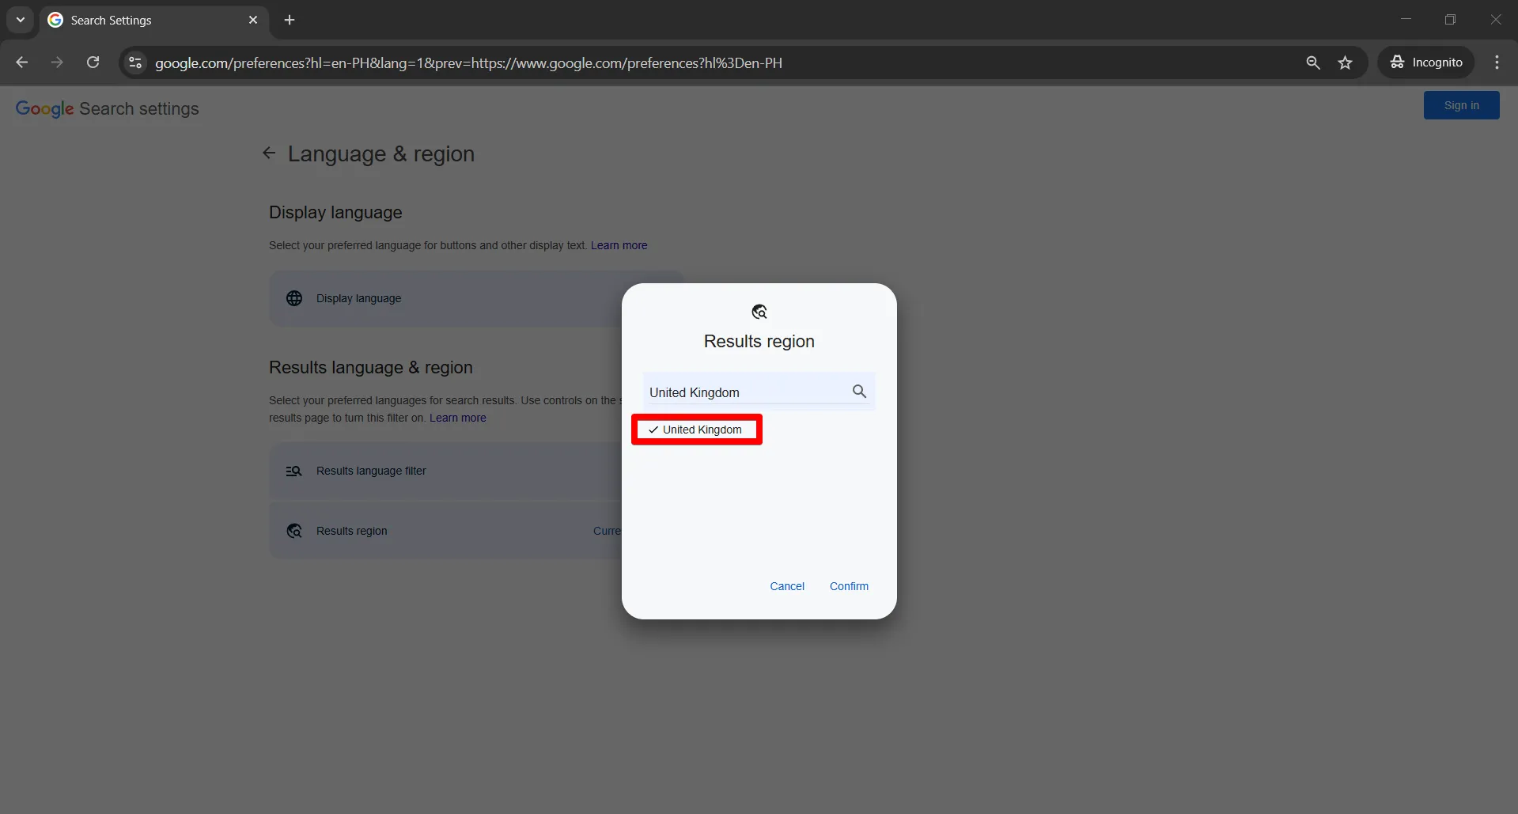Select the Search Settings tab
1518x814 pixels.
click(154, 20)
